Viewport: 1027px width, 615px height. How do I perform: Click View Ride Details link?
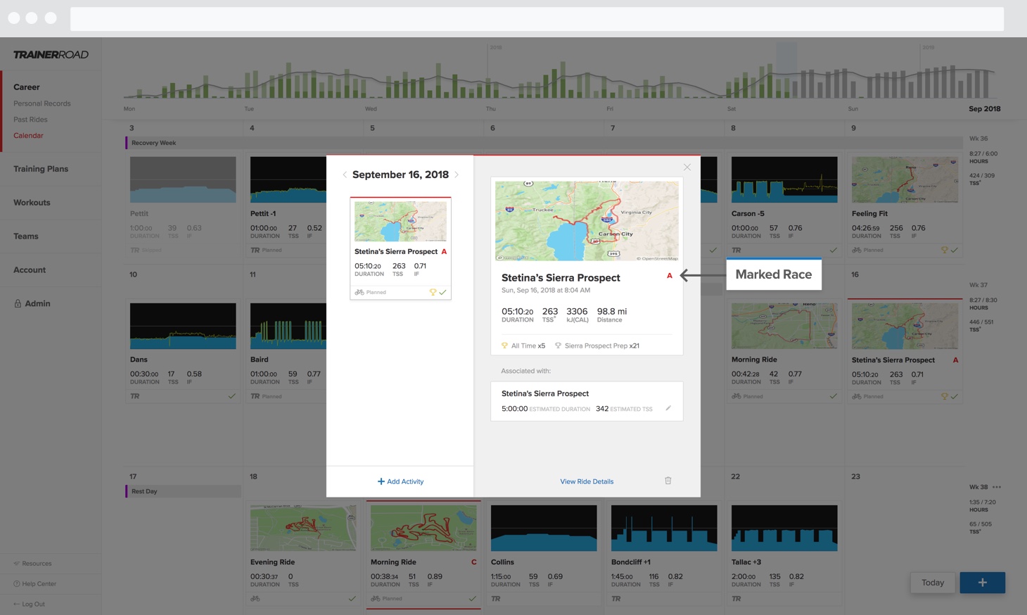coord(587,481)
